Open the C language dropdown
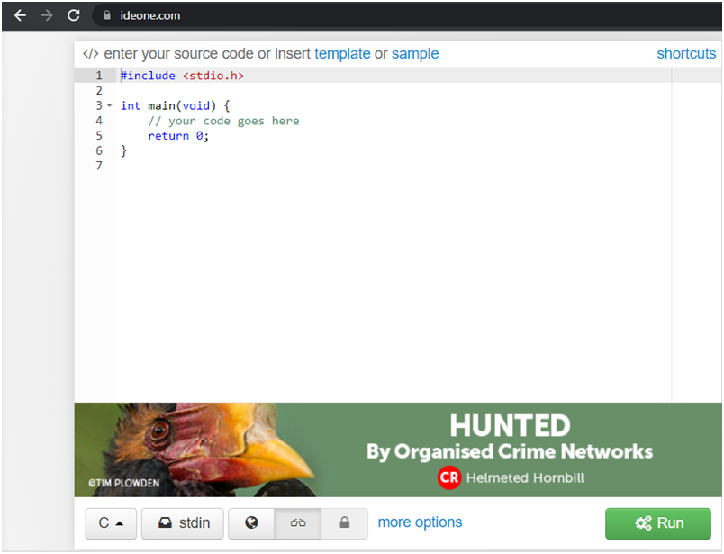Image resolution: width=724 pixels, height=554 pixels. 111,523
